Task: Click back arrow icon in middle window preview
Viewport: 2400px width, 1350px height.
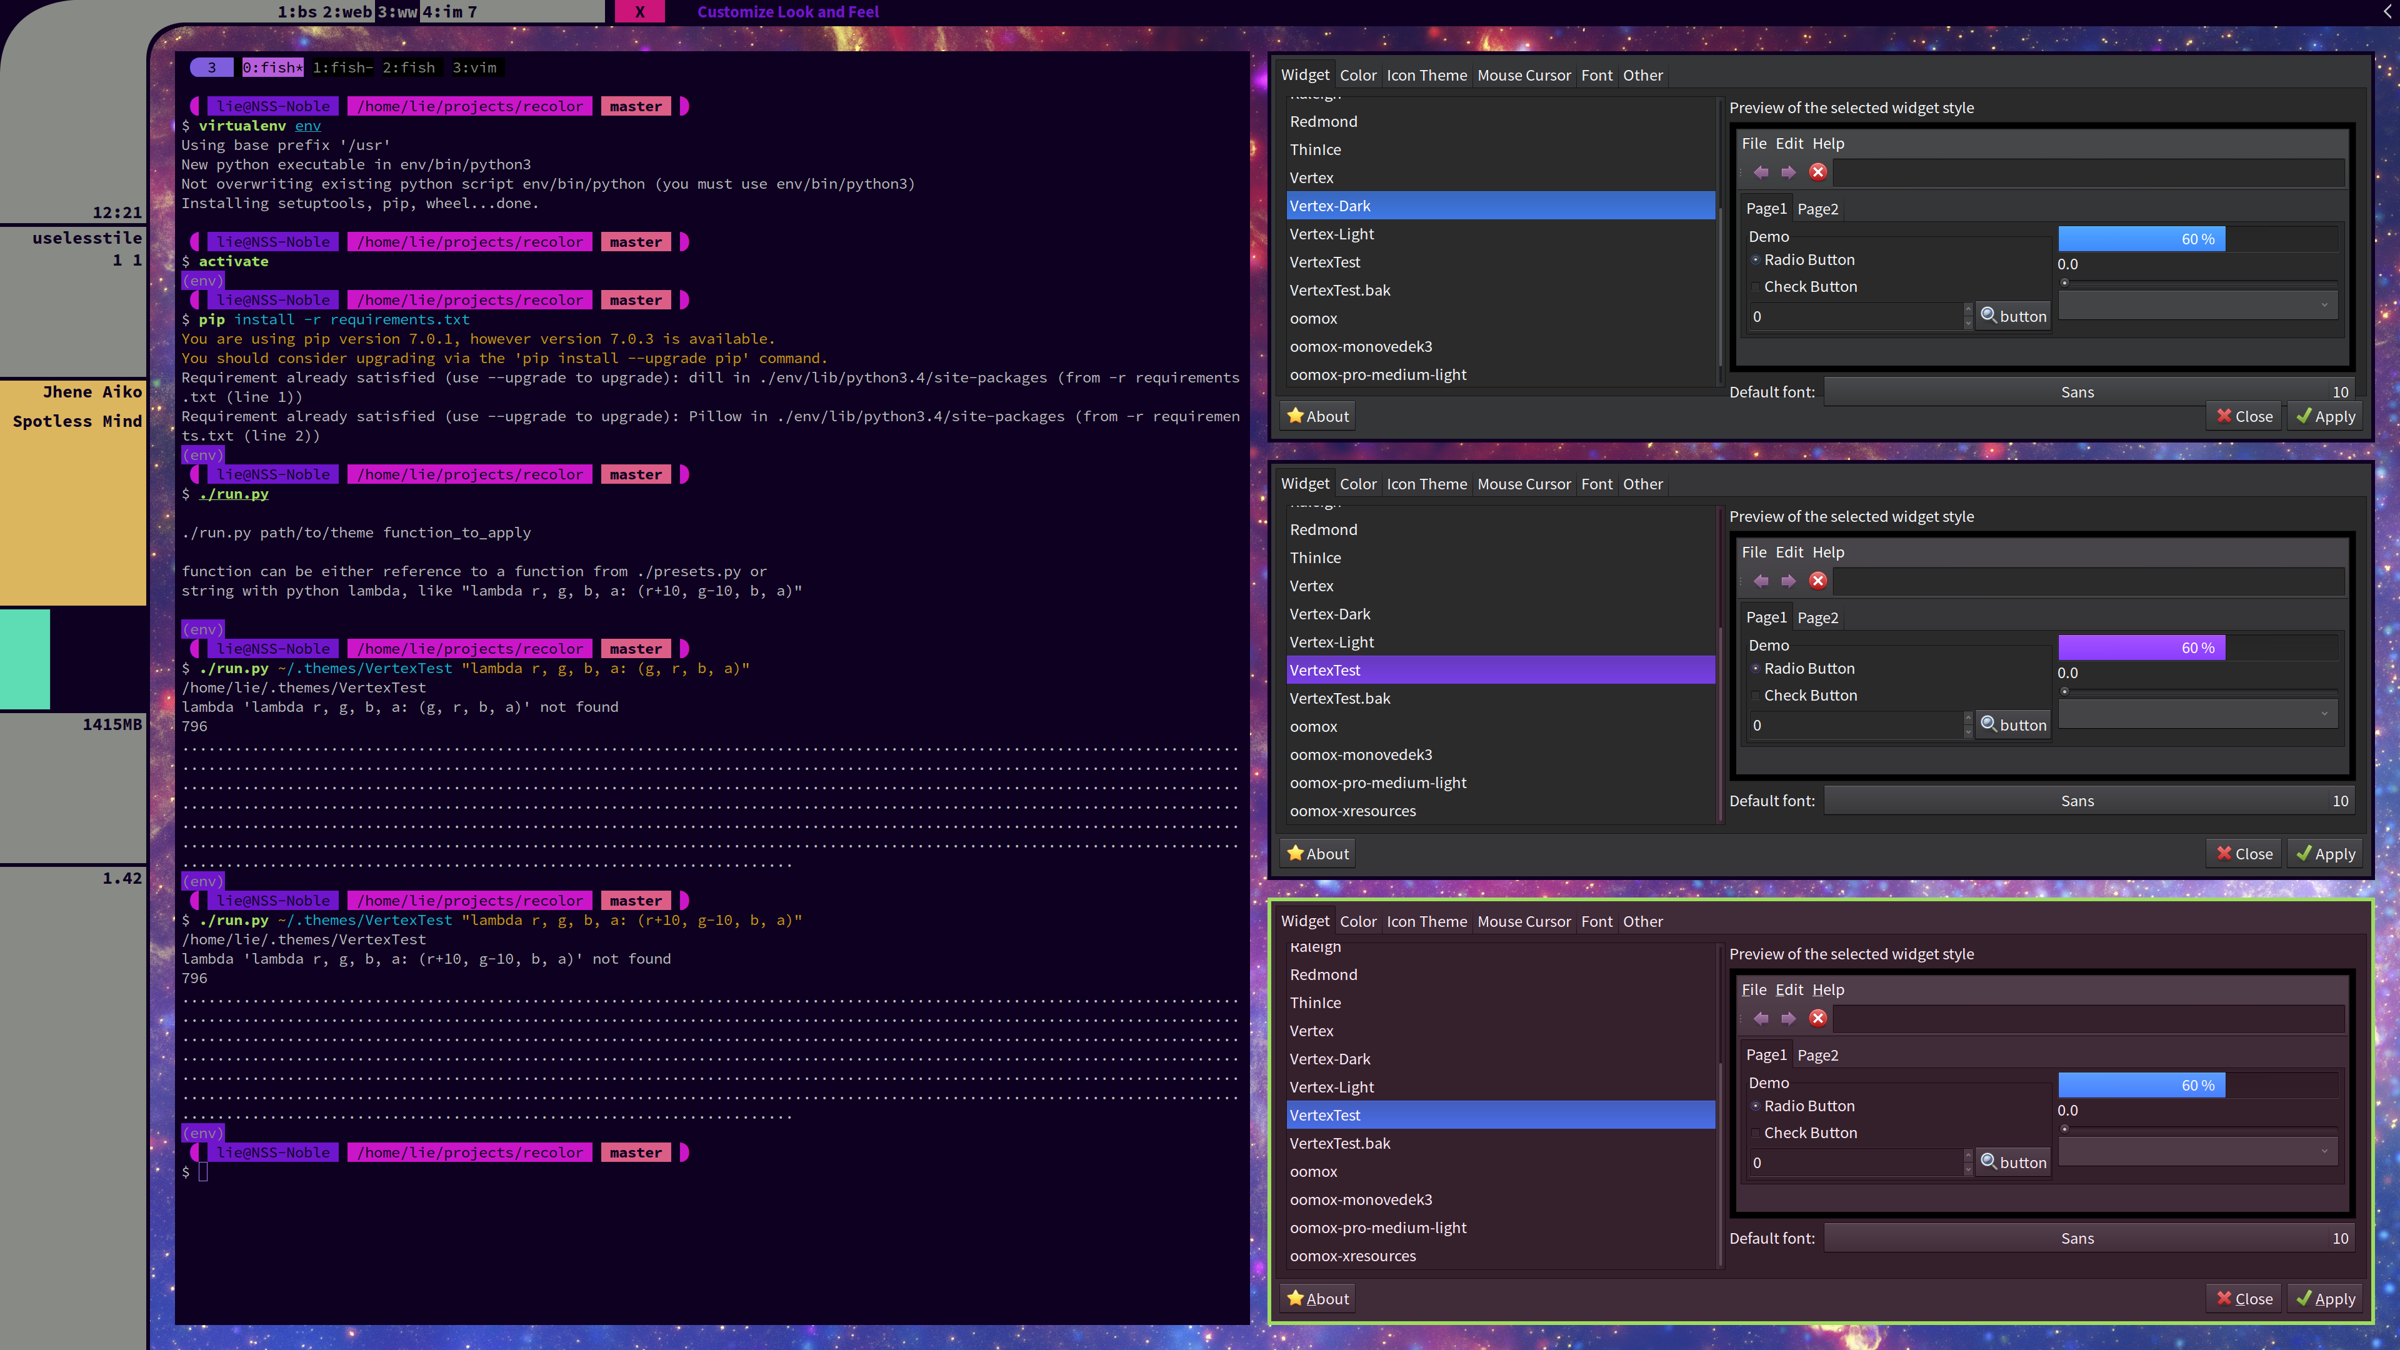Action: (1760, 581)
